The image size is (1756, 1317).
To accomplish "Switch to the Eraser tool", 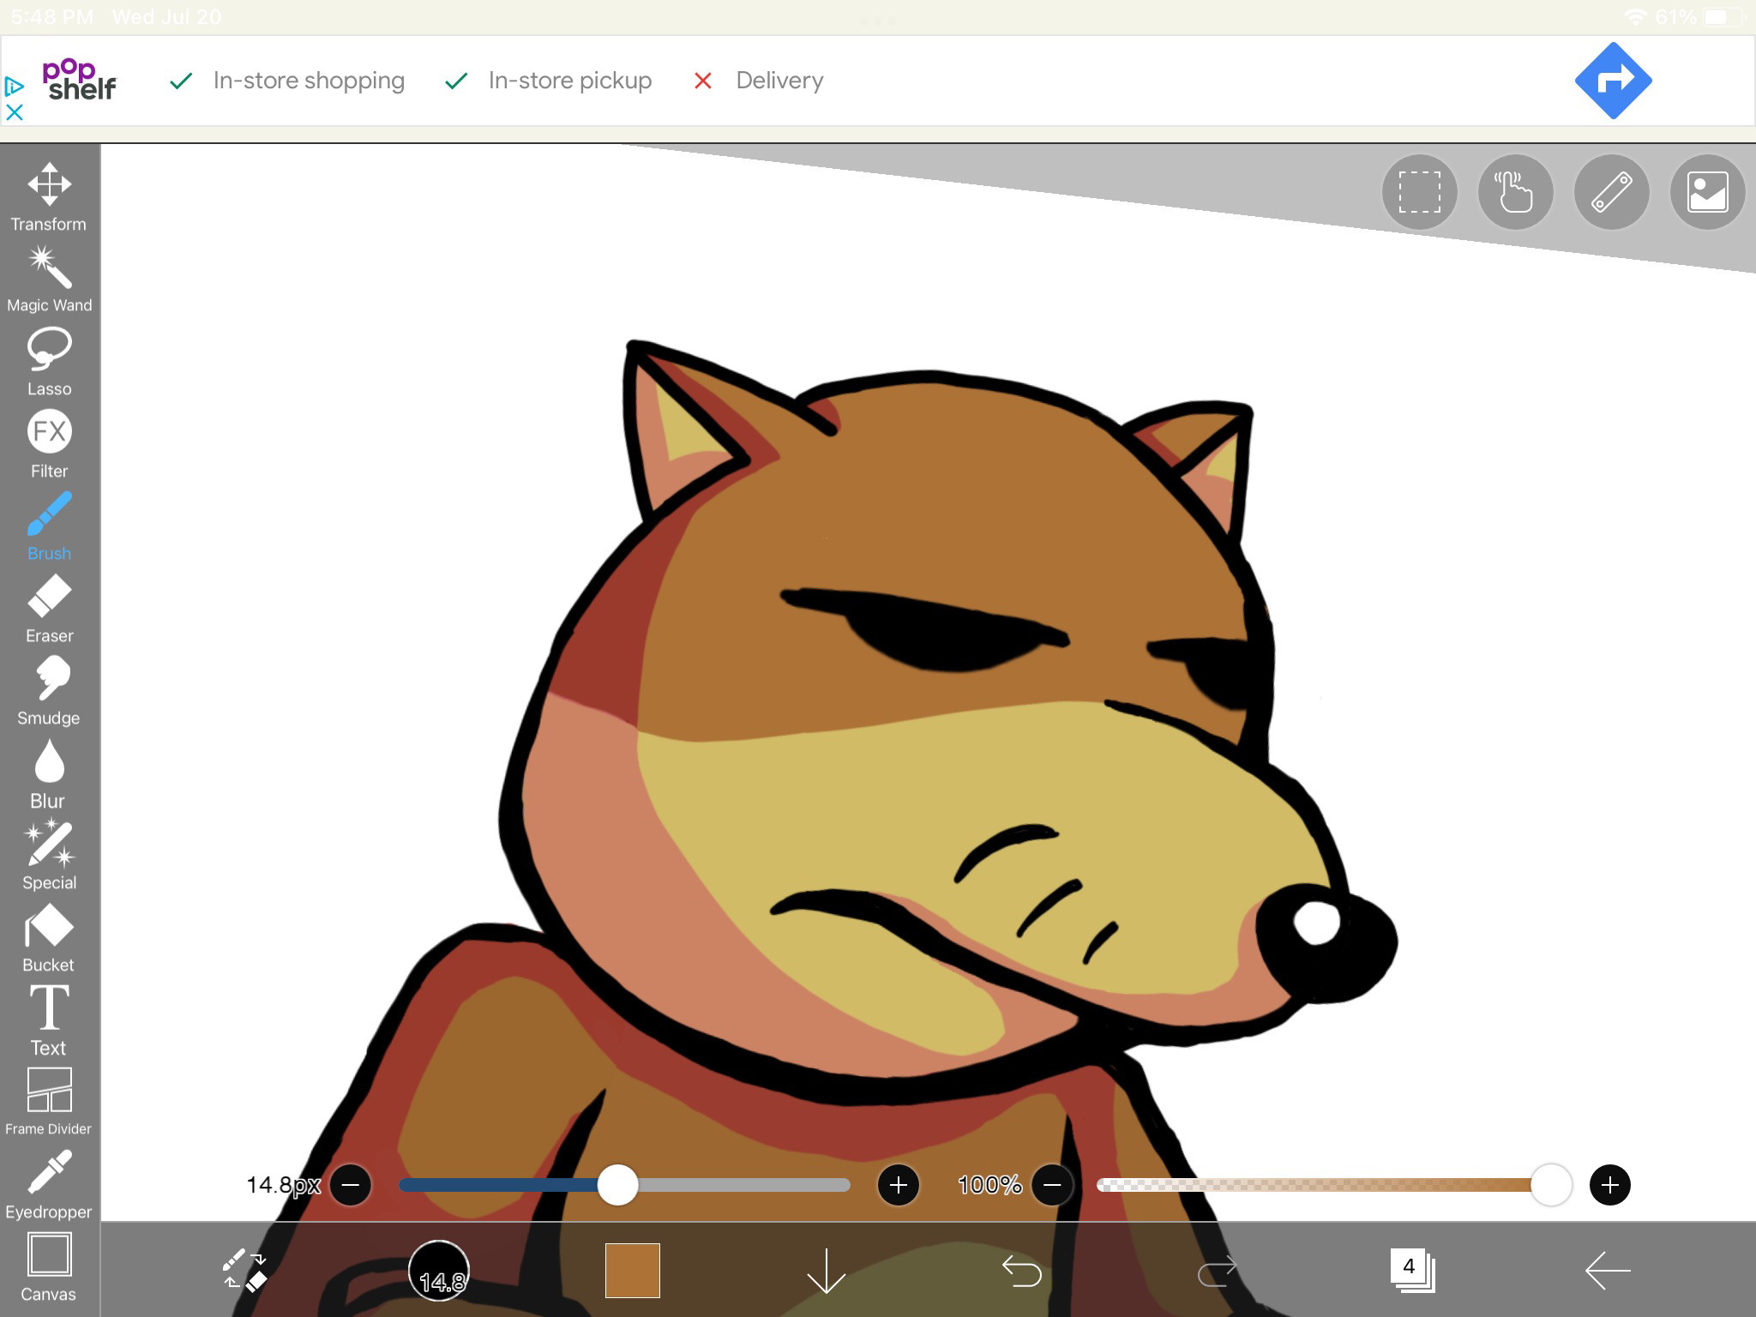I will pyautogui.click(x=49, y=609).
